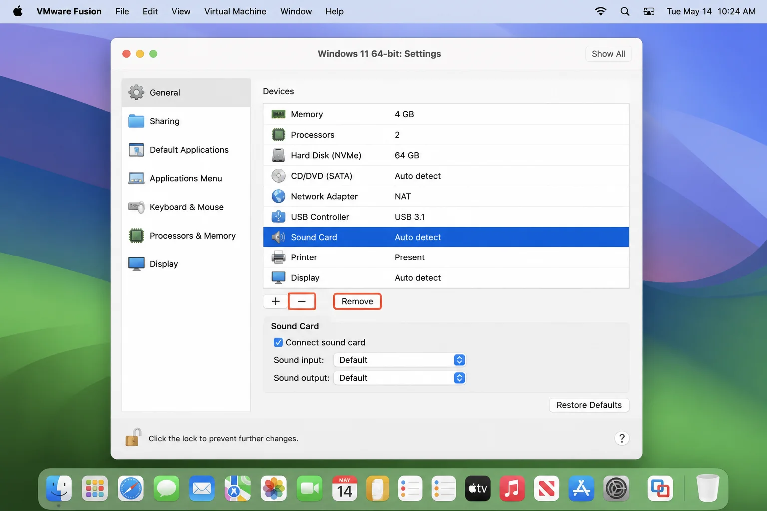Open Mail from the Dock

(x=202, y=488)
